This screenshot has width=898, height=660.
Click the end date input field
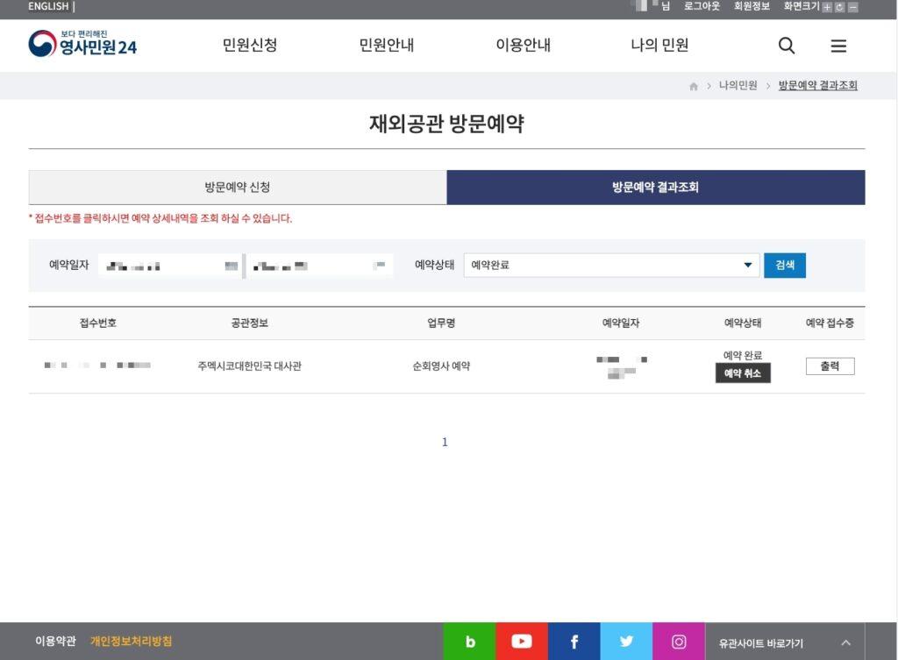pyautogui.click(x=319, y=266)
